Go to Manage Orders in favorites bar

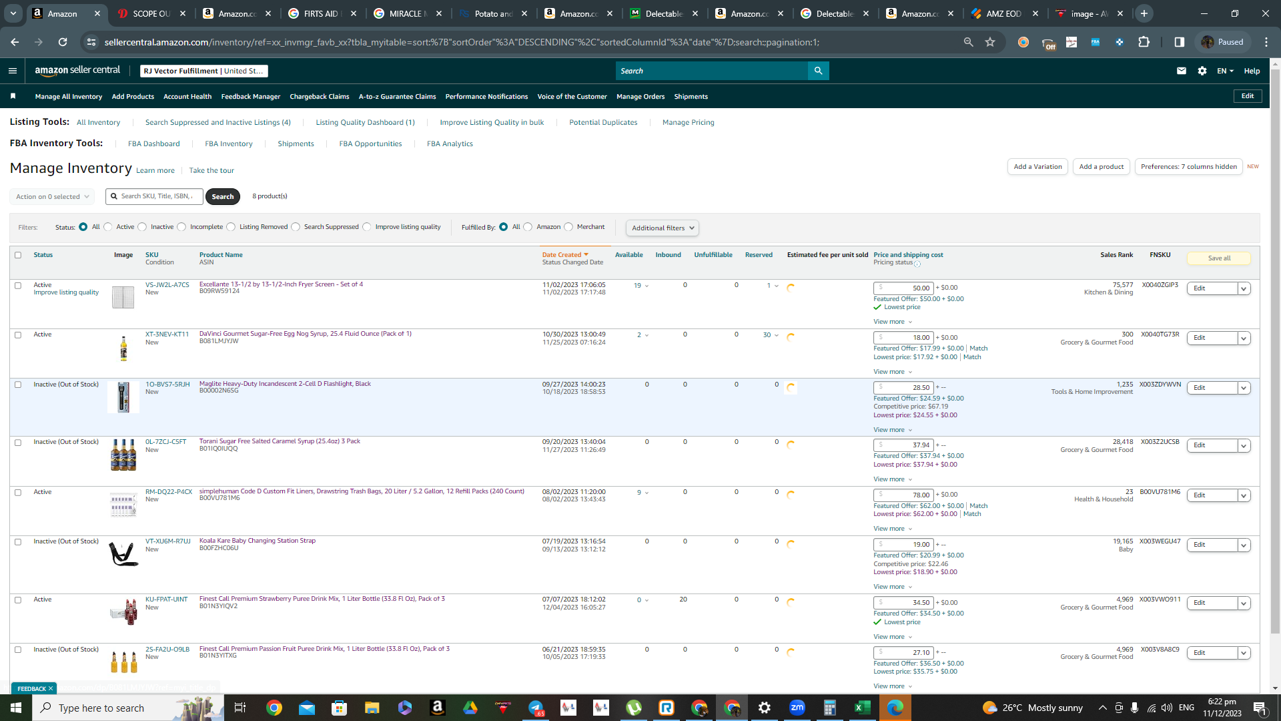640,97
